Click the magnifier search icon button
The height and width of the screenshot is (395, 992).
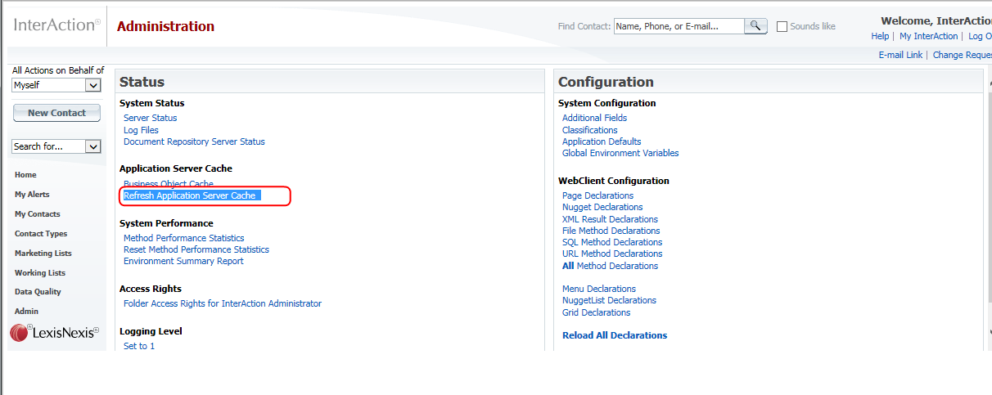(x=755, y=26)
